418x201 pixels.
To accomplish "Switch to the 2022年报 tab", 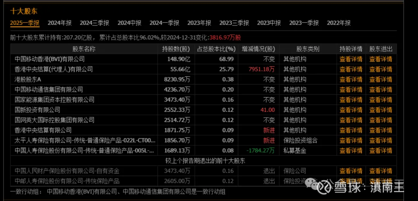I will coord(339,23).
